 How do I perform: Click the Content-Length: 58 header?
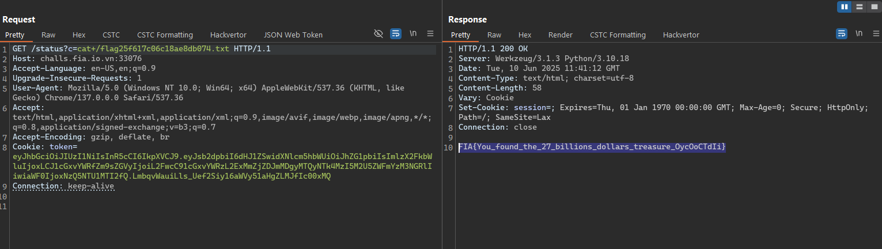click(x=500, y=88)
